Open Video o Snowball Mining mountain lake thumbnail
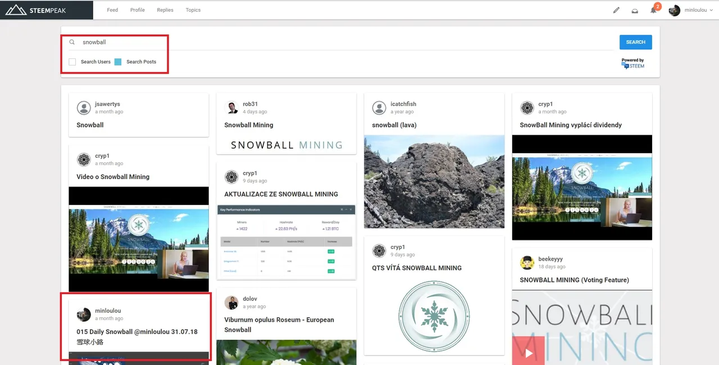Viewport: 719px width, 365px height. (x=139, y=240)
